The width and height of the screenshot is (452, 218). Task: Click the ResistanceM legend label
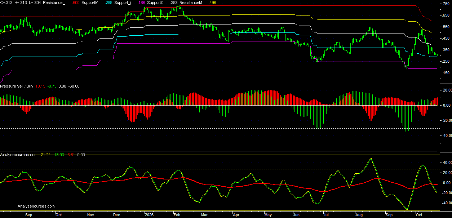[x=191, y=3]
